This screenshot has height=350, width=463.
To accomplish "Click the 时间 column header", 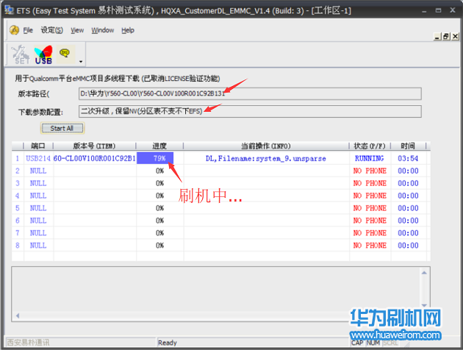I will click(408, 146).
